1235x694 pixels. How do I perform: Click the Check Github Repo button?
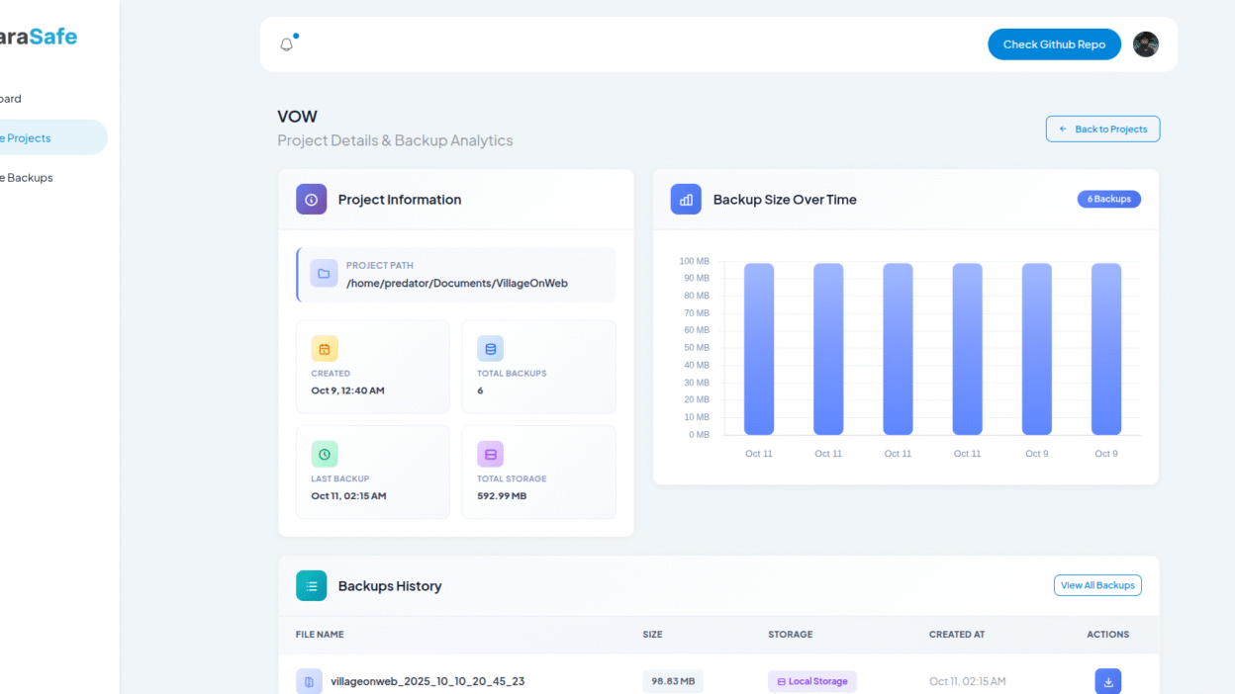coord(1054,44)
